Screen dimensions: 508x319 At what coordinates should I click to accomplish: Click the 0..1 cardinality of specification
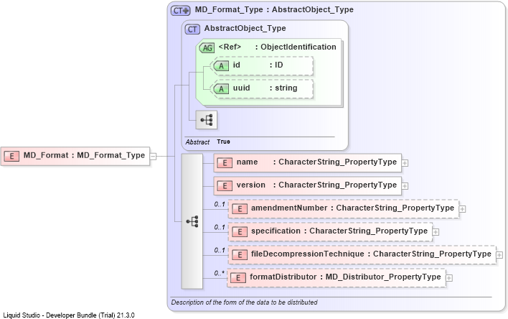[220, 228]
